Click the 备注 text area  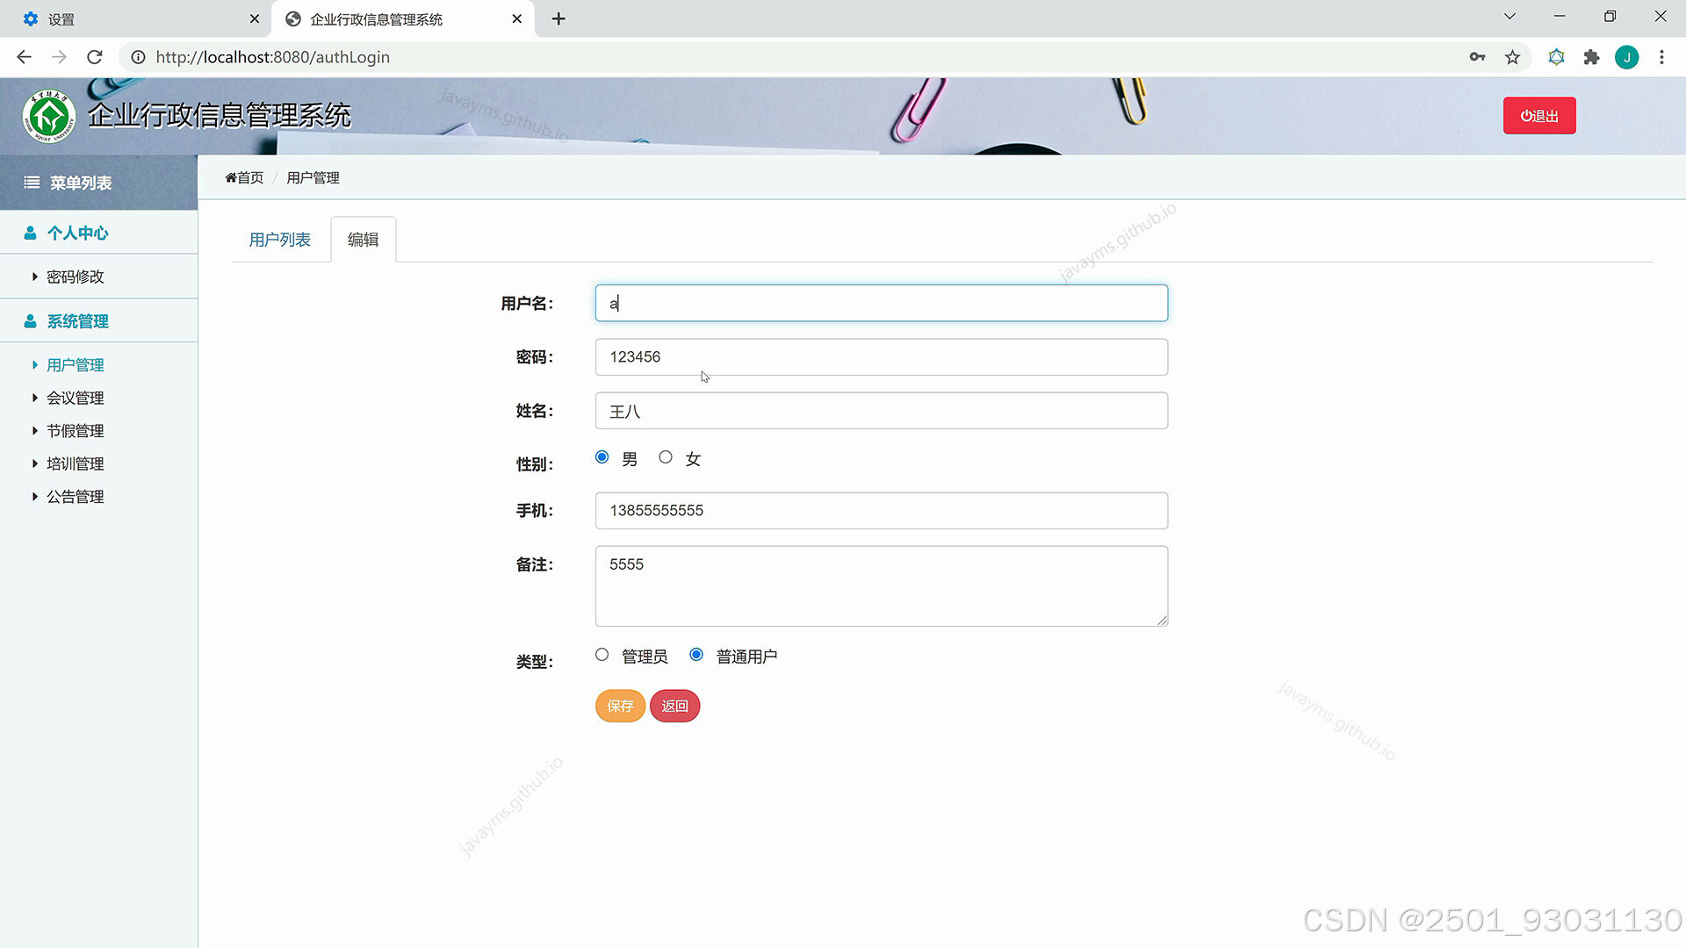click(x=881, y=586)
